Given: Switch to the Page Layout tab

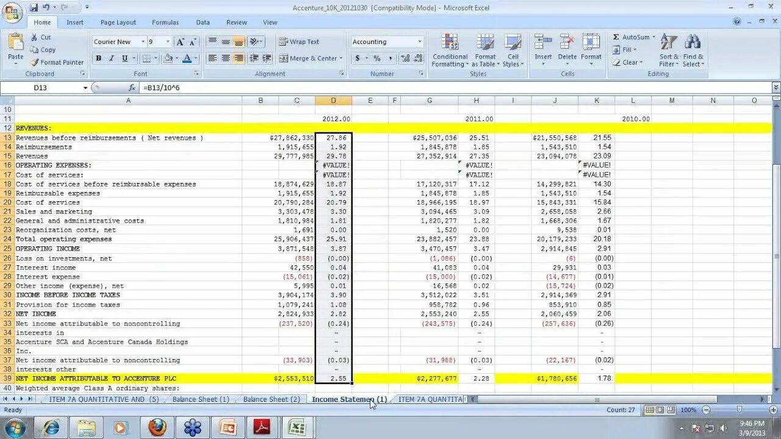Looking at the screenshot, I should click(118, 23).
